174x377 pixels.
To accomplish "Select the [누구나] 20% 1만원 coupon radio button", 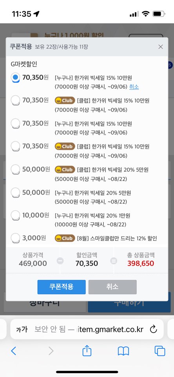I will click(15, 215).
